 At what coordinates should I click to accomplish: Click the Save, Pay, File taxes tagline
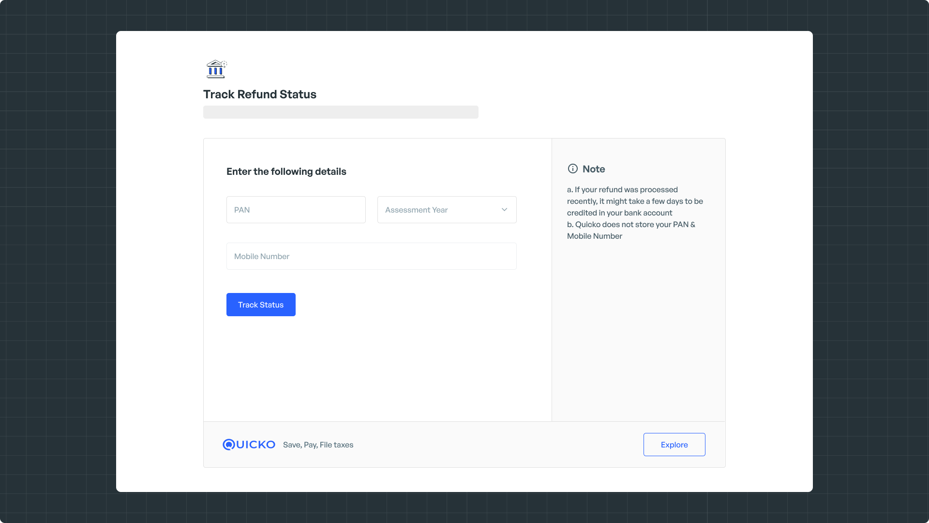click(318, 445)
